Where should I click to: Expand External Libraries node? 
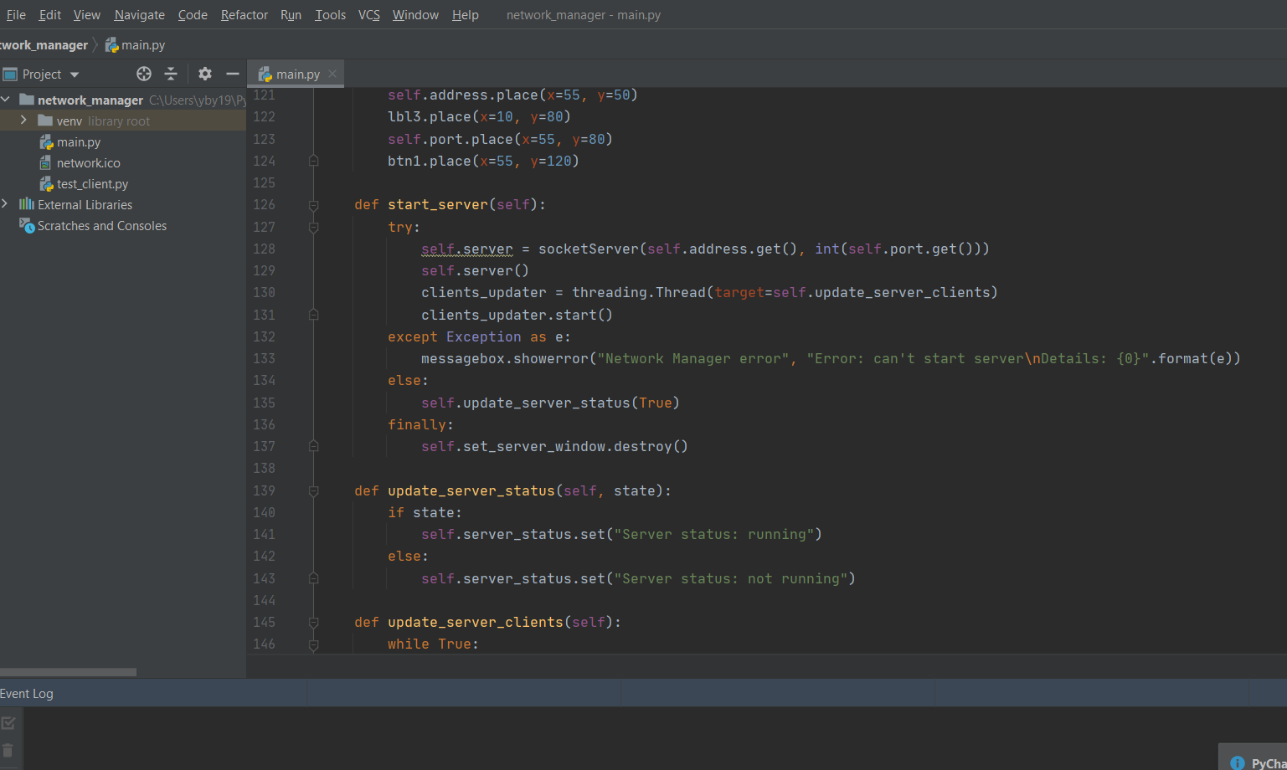click(x=6, y=204)
